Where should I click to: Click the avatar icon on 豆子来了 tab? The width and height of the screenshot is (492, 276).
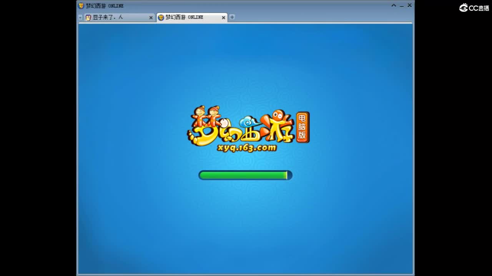pos(88,17)
